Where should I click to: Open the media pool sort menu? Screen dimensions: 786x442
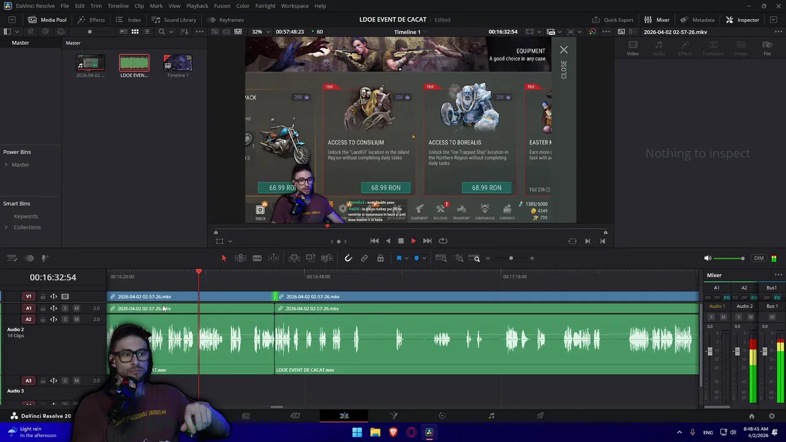tap(184, 32)
